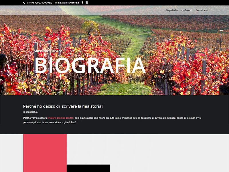Click the red rectangular block
This screenshot has height=172, width=229.
[x=45, y=153]
